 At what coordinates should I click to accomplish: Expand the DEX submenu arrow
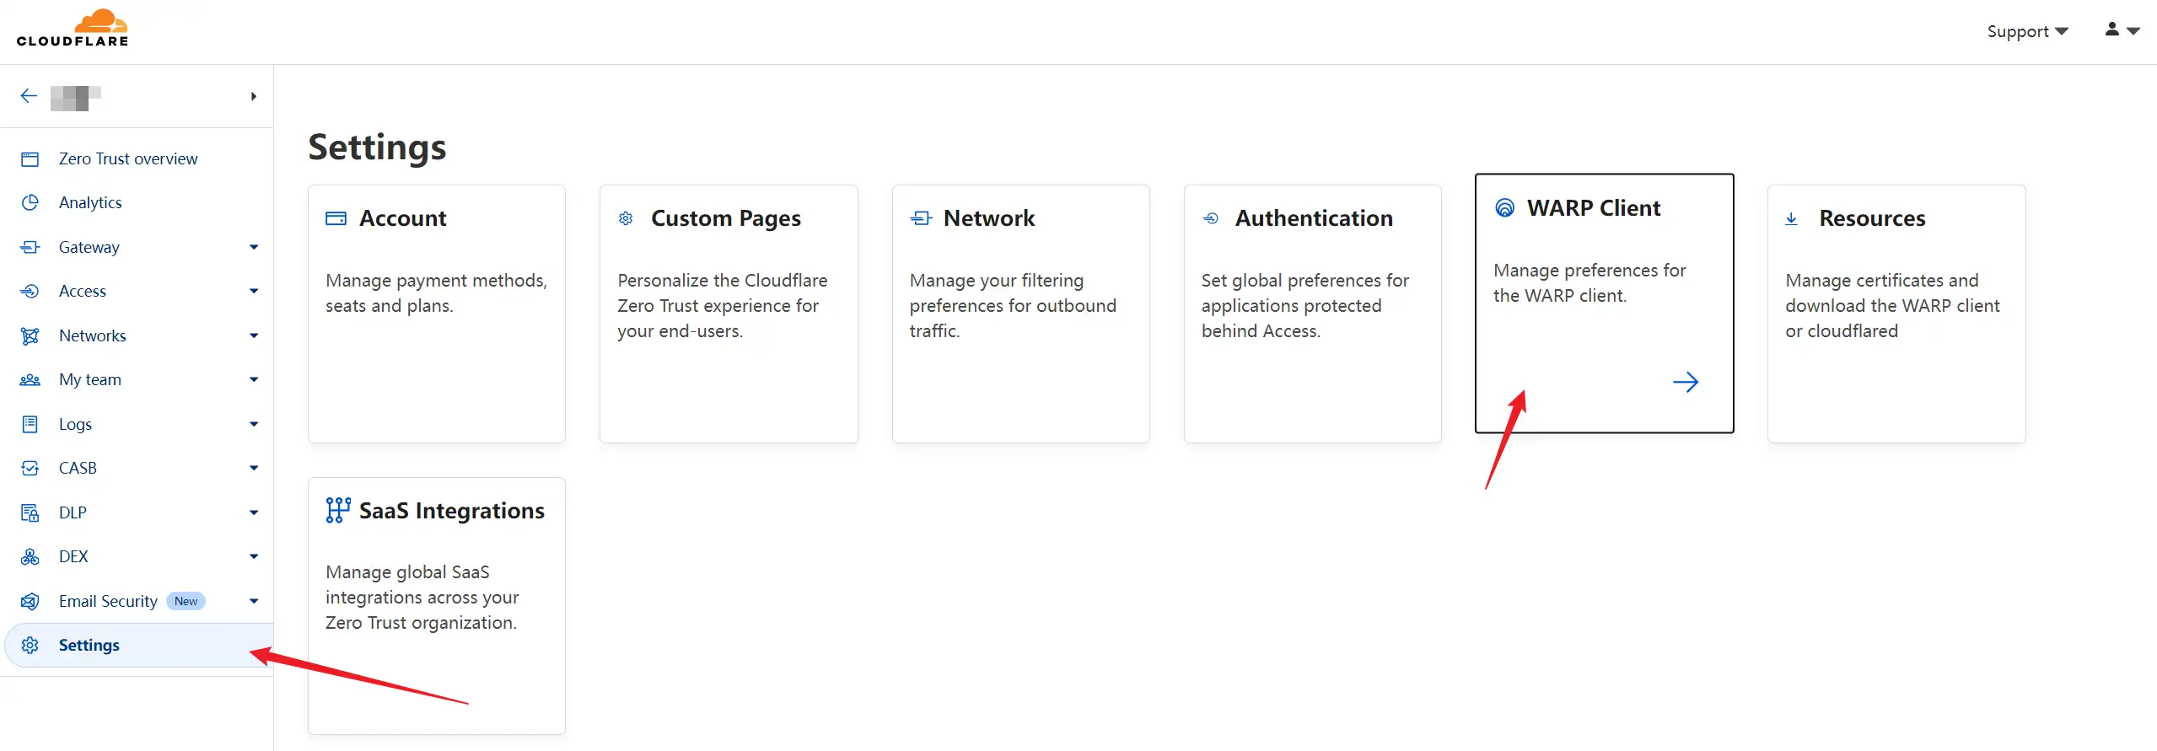coord(254,557)
